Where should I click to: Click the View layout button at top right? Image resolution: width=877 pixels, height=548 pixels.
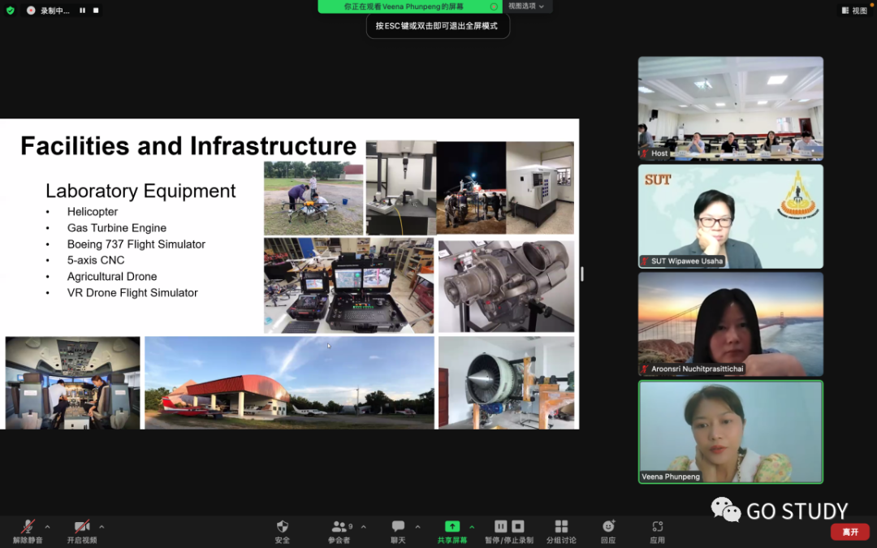(853, 11)
